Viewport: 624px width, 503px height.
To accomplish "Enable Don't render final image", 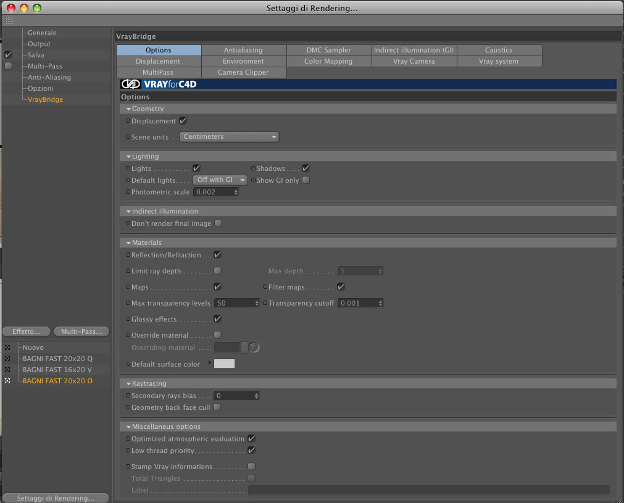I will 218,223.
